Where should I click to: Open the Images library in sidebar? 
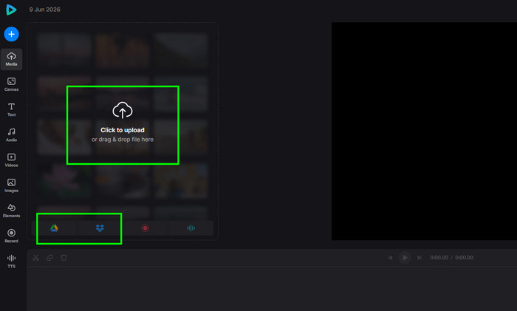point(12,185)
